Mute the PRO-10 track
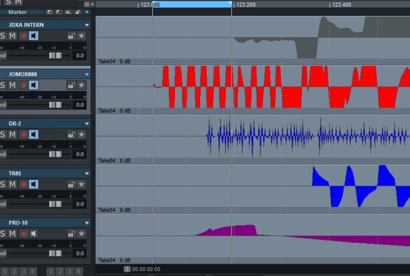 click(x=12, y=233)
